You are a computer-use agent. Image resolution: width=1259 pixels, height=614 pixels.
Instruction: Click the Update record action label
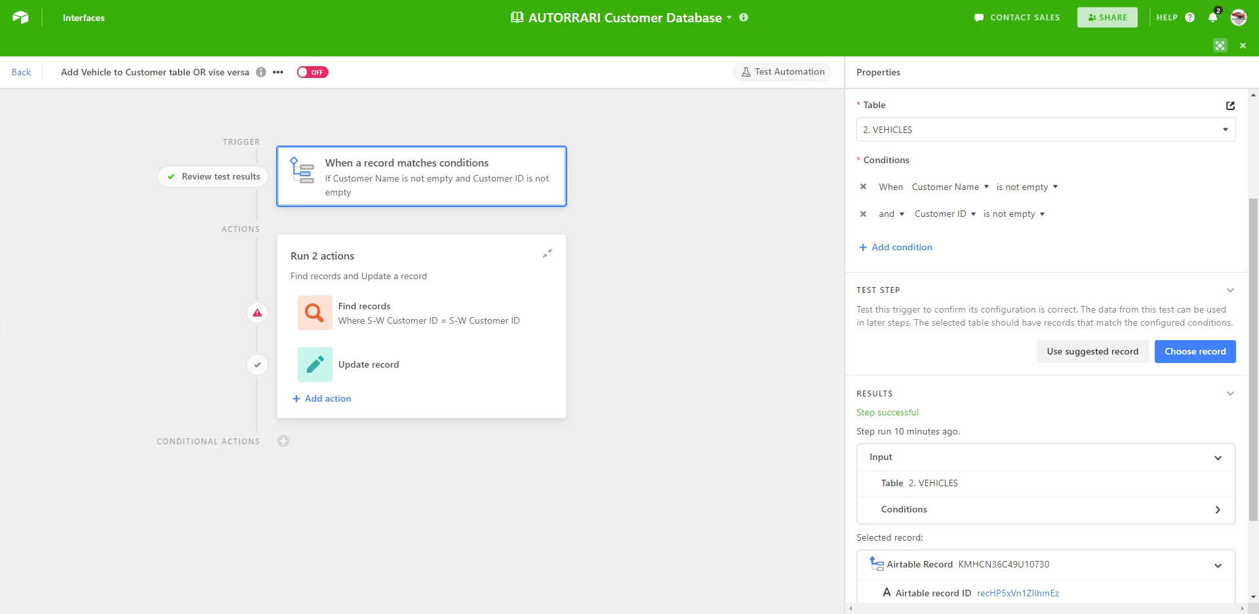coord(369,364)
